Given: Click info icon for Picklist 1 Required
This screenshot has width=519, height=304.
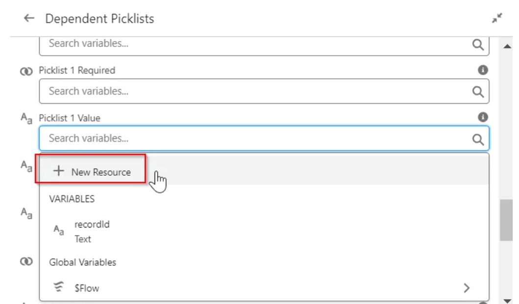Looking at the screenshot, I should 483,70.
